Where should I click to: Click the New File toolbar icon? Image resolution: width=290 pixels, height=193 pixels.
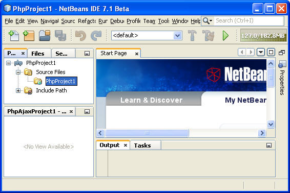(14, 36)
